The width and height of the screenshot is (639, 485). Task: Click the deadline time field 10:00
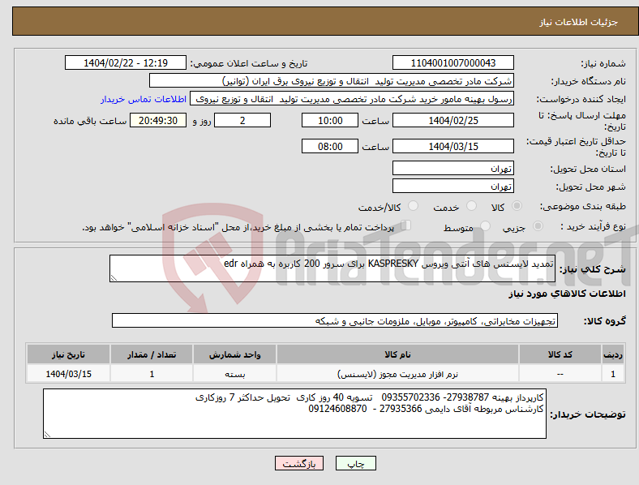330,120
